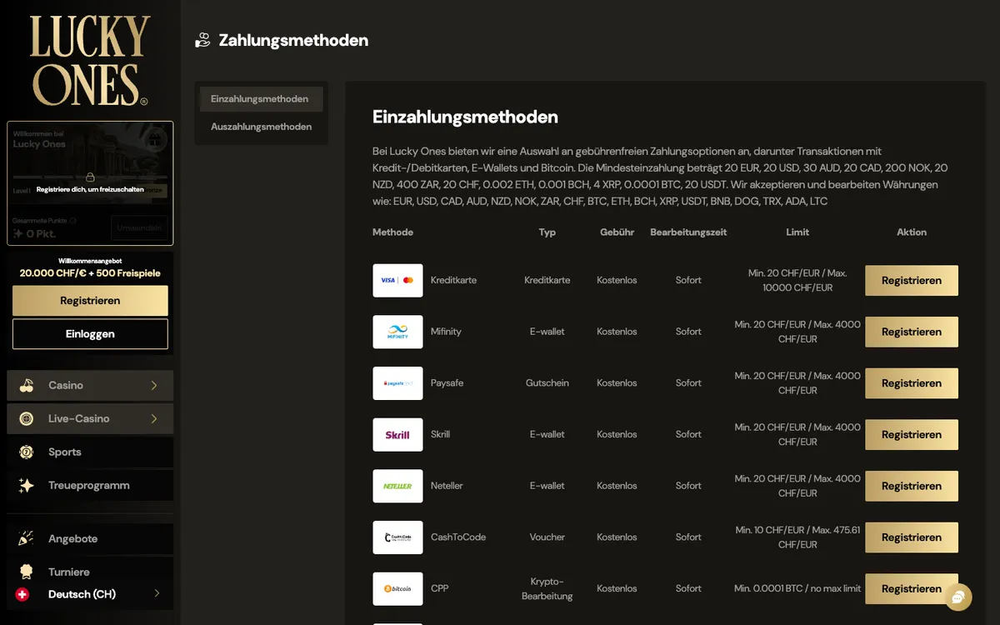Viewport: 1000px width, 625px height.
Task: Click the Sports ball icon
Action: [27, 452]
